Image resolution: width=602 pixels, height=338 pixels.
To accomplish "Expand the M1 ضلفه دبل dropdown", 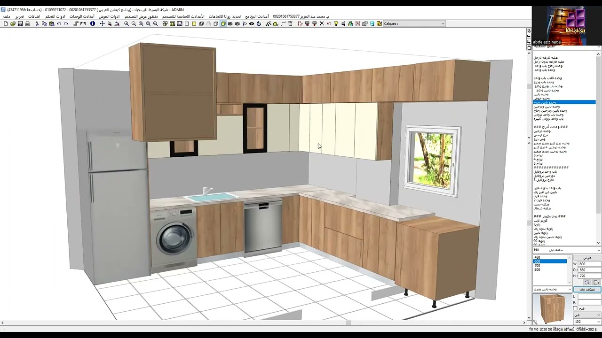I will point(567,250).
